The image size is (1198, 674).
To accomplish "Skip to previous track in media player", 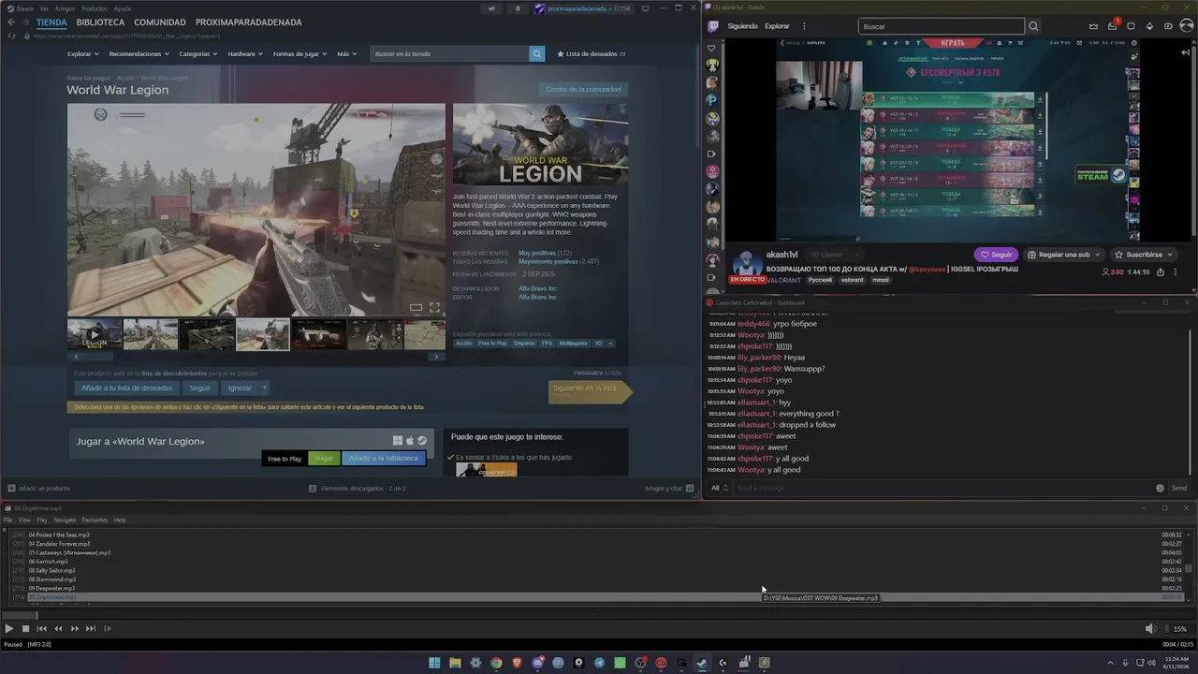I will [41, 629].
